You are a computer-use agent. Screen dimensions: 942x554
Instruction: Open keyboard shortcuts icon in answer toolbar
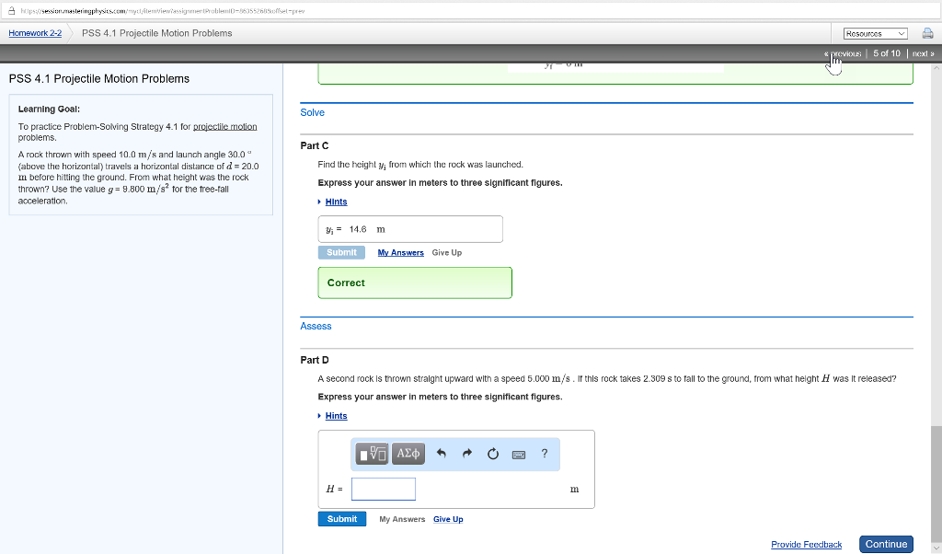pos(518,454)
